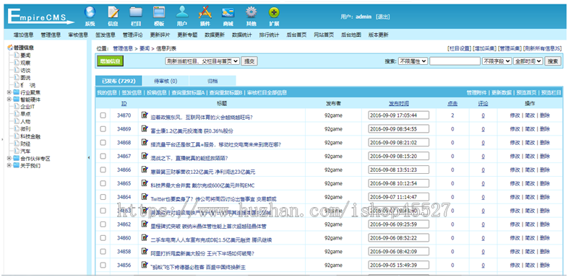568x277 pixels.
Task: Click the 提交 button
Action: pos(249,61)
